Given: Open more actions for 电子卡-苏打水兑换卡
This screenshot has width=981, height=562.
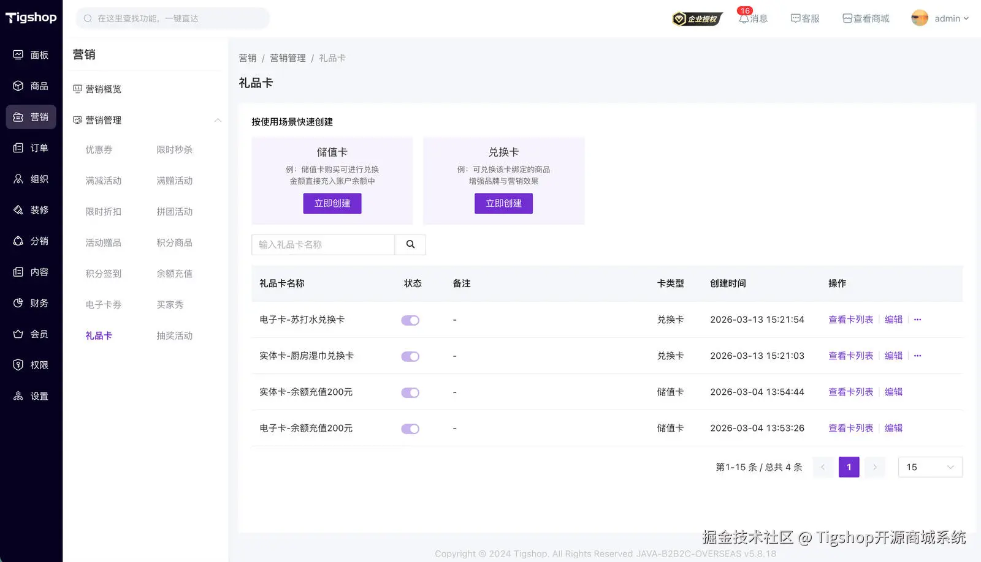Looking at the screenshot, I should pyautogui.click(x=917, y=320).
